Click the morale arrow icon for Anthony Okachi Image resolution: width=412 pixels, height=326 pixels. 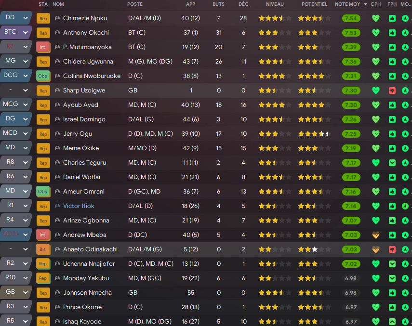405,33
